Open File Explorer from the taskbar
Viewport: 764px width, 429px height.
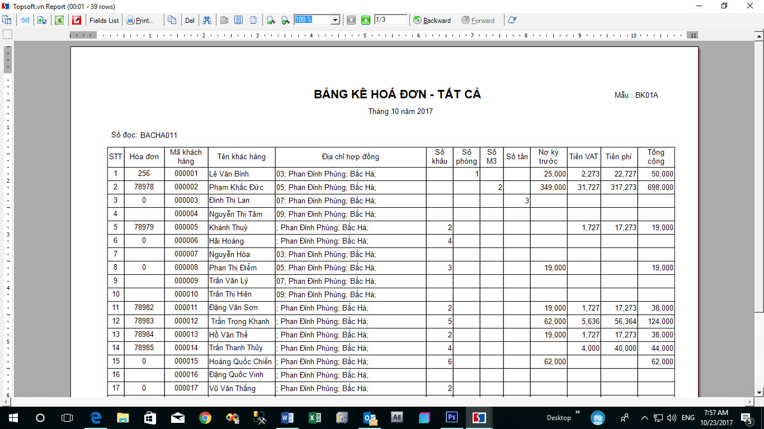click(123, 418)
